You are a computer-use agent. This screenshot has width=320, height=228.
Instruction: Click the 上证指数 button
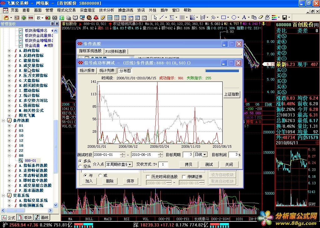pyautogui.click(x=232, y=94)
